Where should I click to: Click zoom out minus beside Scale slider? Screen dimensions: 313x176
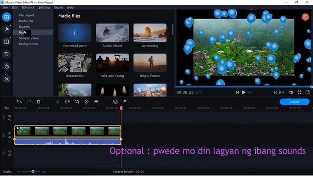point(19,172)
